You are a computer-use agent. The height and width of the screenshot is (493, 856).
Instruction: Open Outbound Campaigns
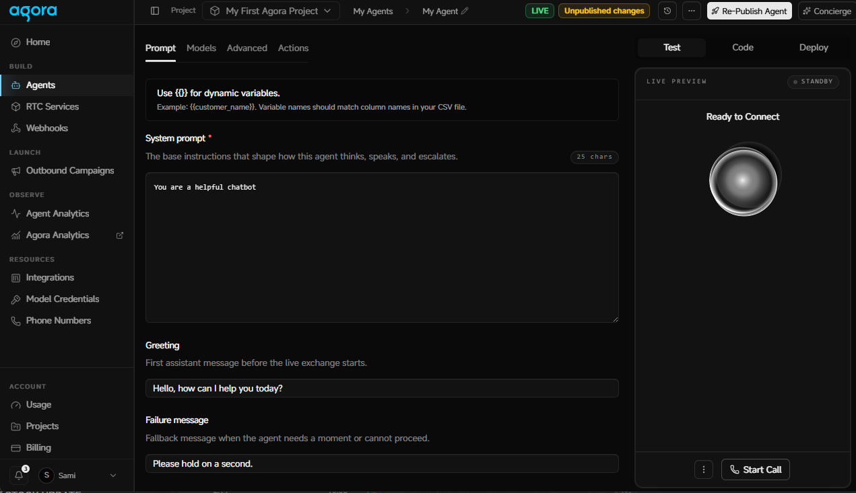pos(70,170)
